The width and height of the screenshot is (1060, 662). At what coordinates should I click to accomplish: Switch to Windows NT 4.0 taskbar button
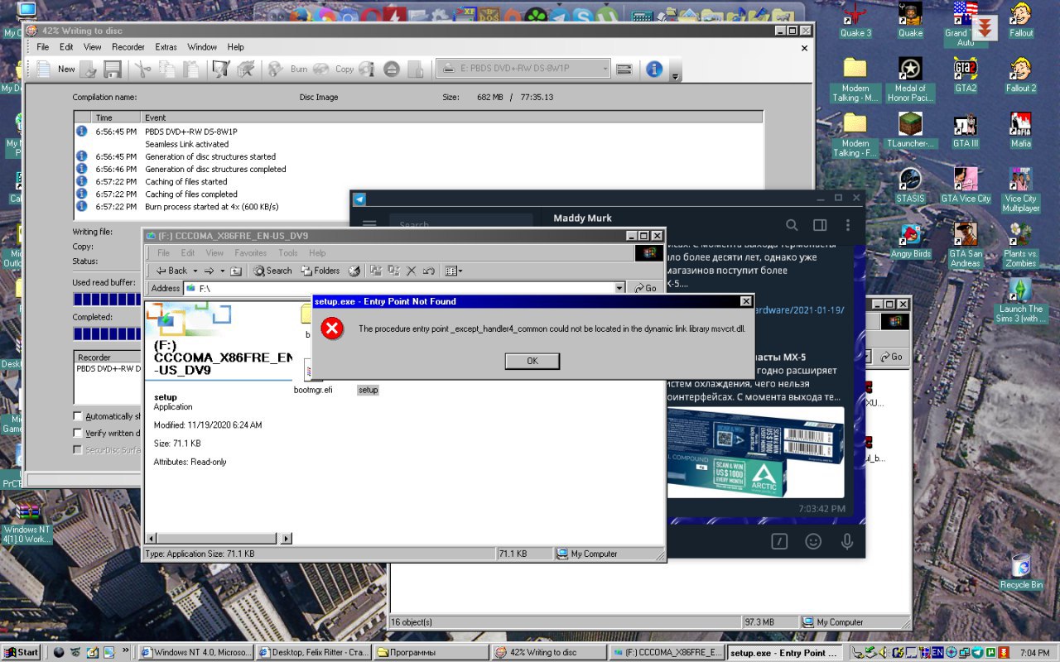[196, 652]
